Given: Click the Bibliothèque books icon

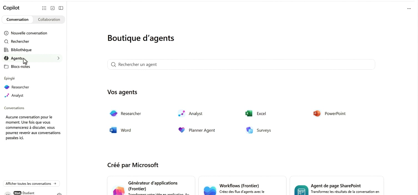Looking at the screenshot, I should 6,50.
